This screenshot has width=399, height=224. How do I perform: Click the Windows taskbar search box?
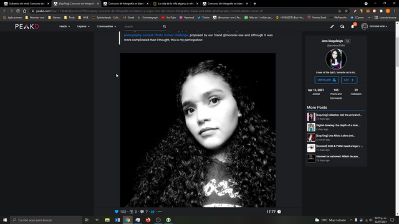(x=46, y=220)
